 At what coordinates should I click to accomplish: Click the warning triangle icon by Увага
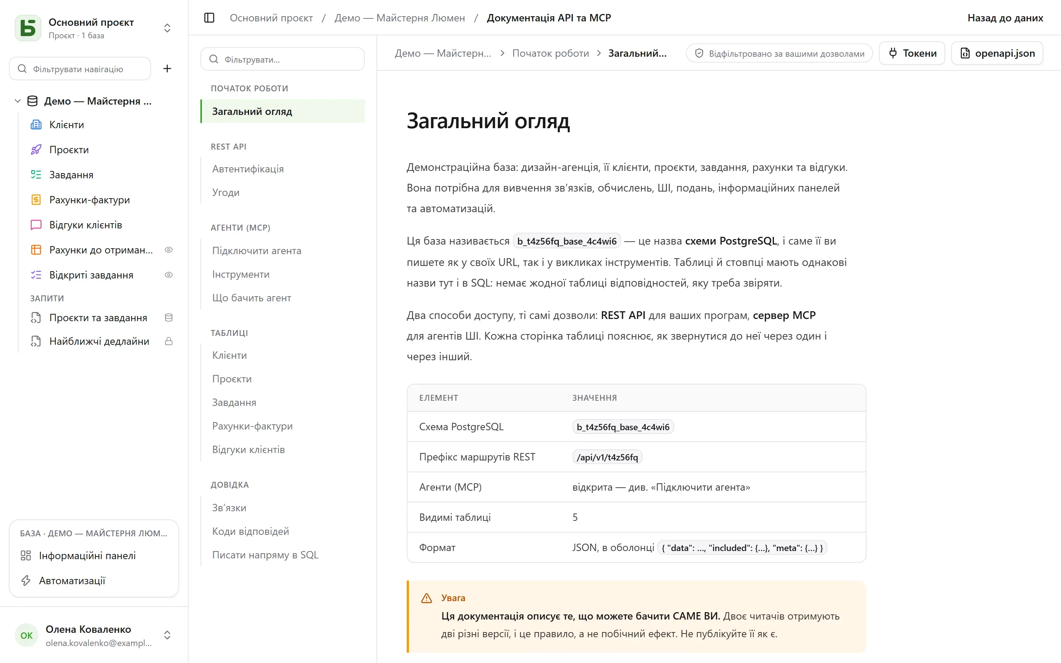pos(427,598)
